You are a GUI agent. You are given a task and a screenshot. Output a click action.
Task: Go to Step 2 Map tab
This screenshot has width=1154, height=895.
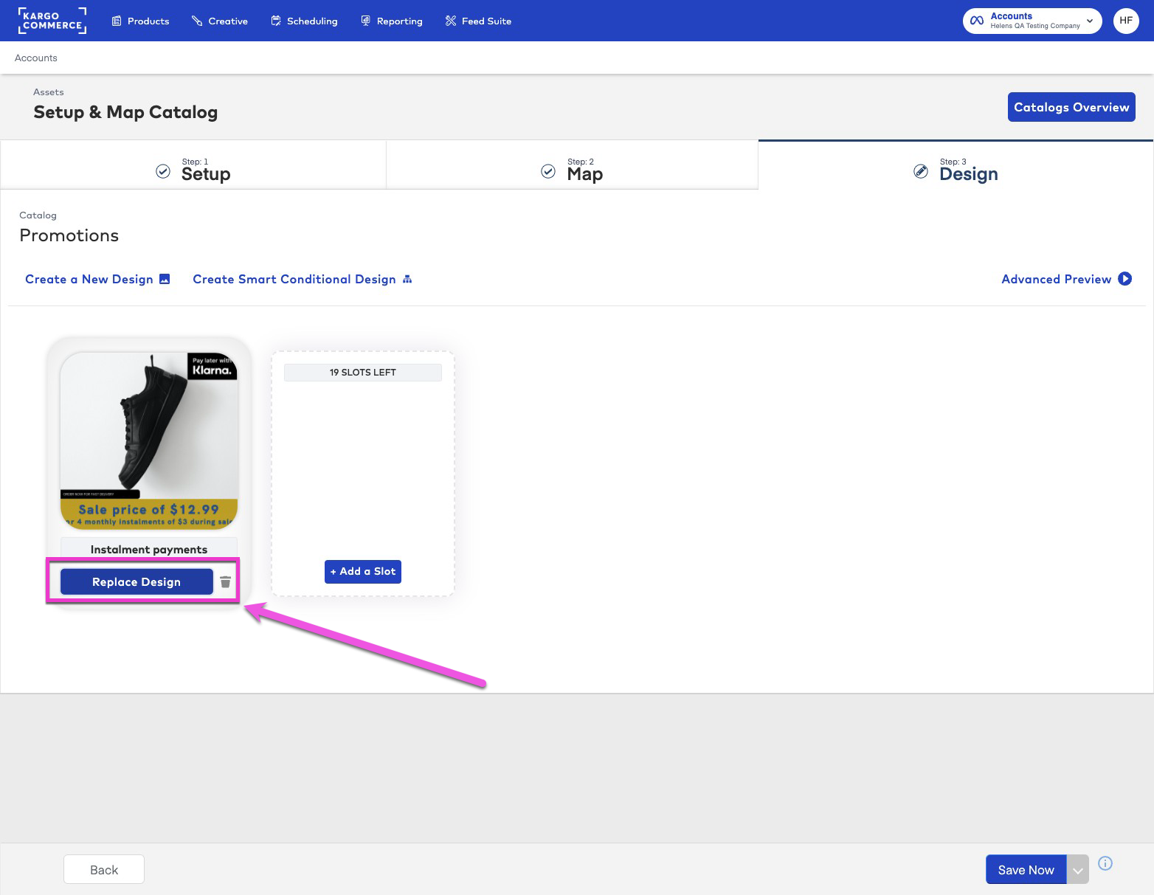pyautogui.click(x=572, y=170)
